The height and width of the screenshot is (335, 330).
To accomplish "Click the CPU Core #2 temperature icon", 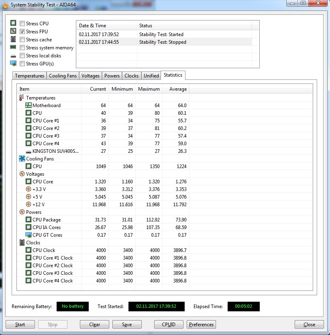I will click(29, 128).
